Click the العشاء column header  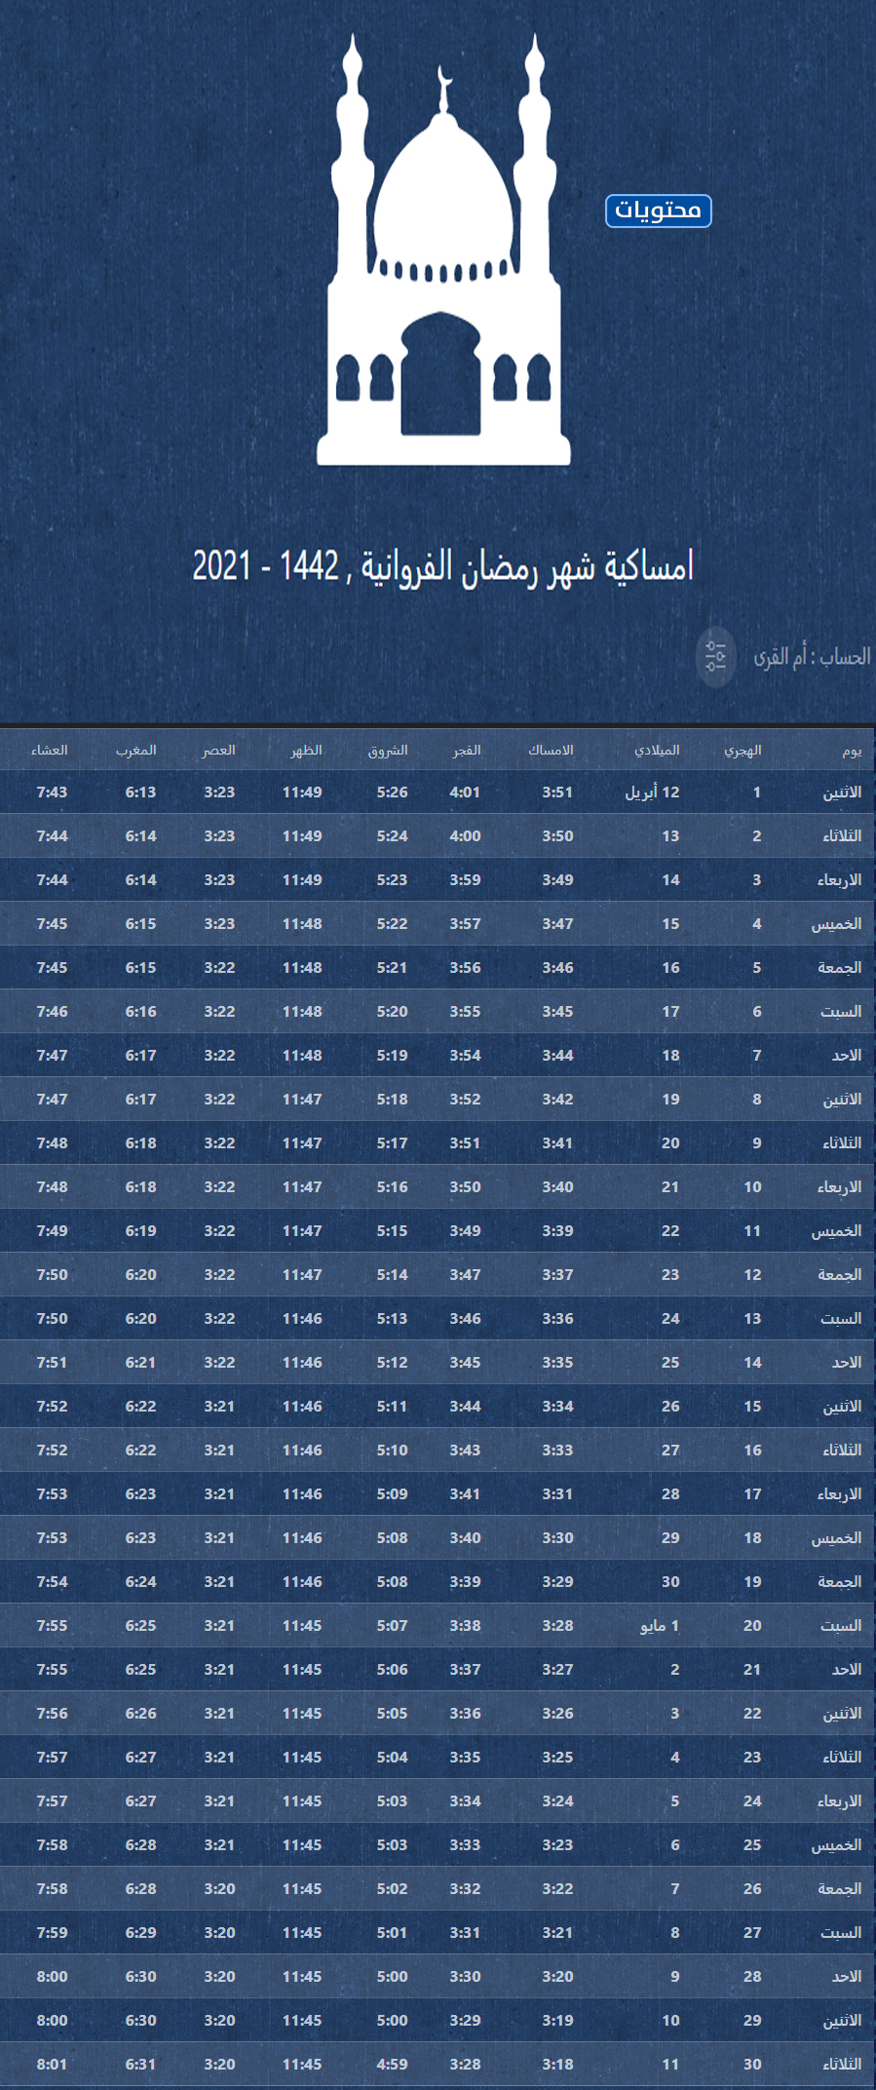(50, 750)
